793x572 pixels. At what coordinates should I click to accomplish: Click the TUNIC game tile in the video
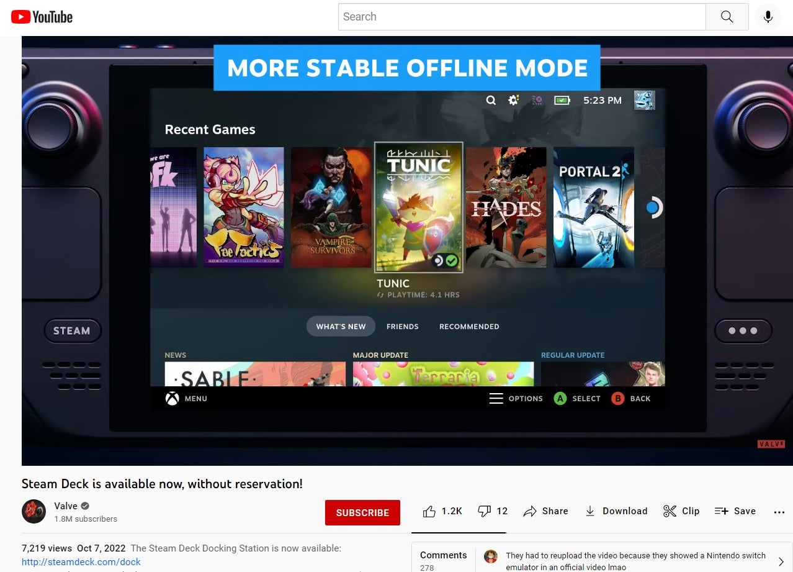tap(418, 207)
